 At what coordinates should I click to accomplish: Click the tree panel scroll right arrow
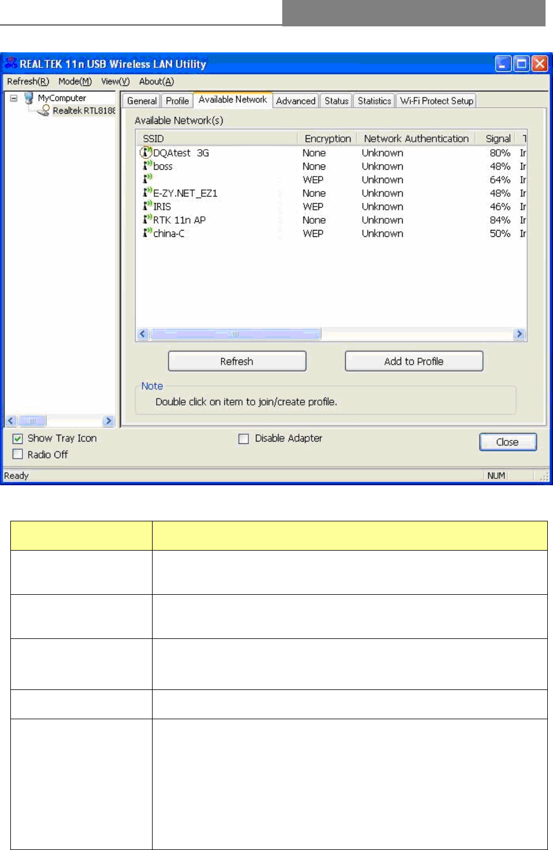[108, 421]
